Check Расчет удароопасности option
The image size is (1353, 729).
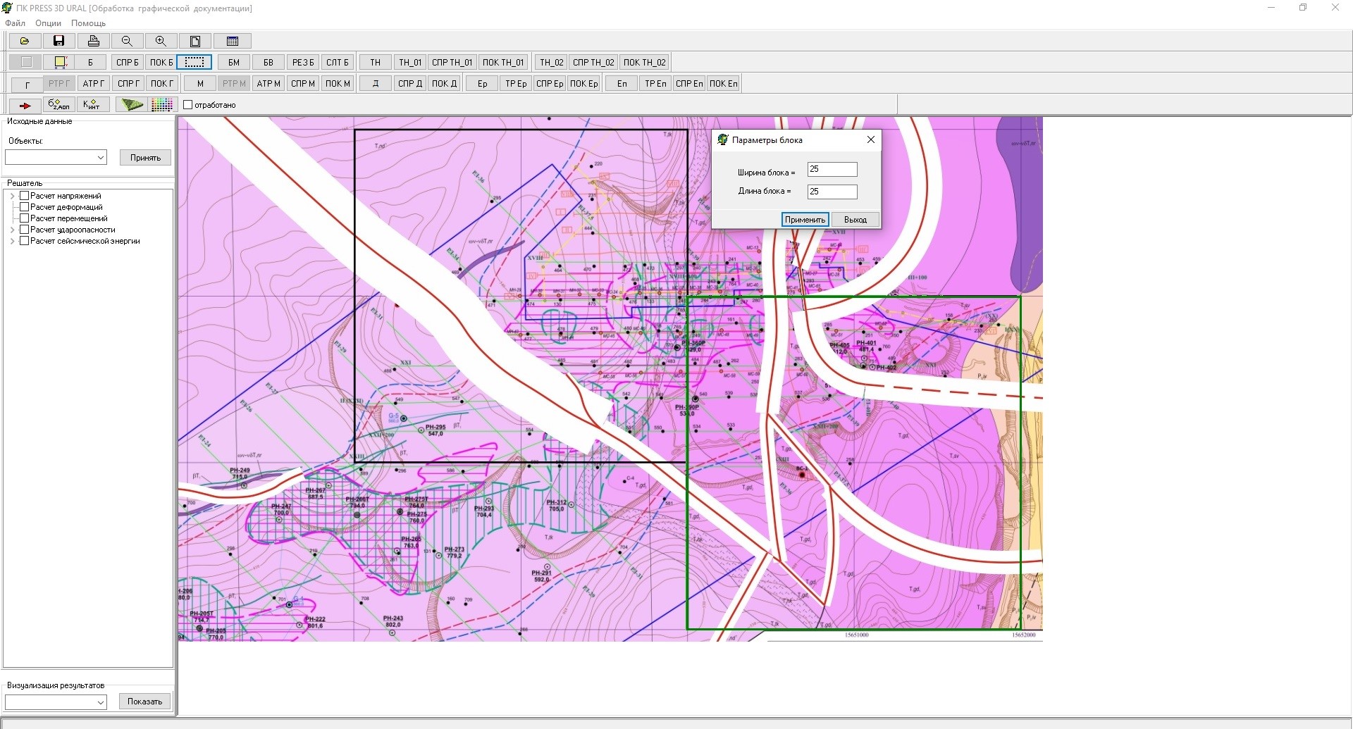click(x=25, y=230)
